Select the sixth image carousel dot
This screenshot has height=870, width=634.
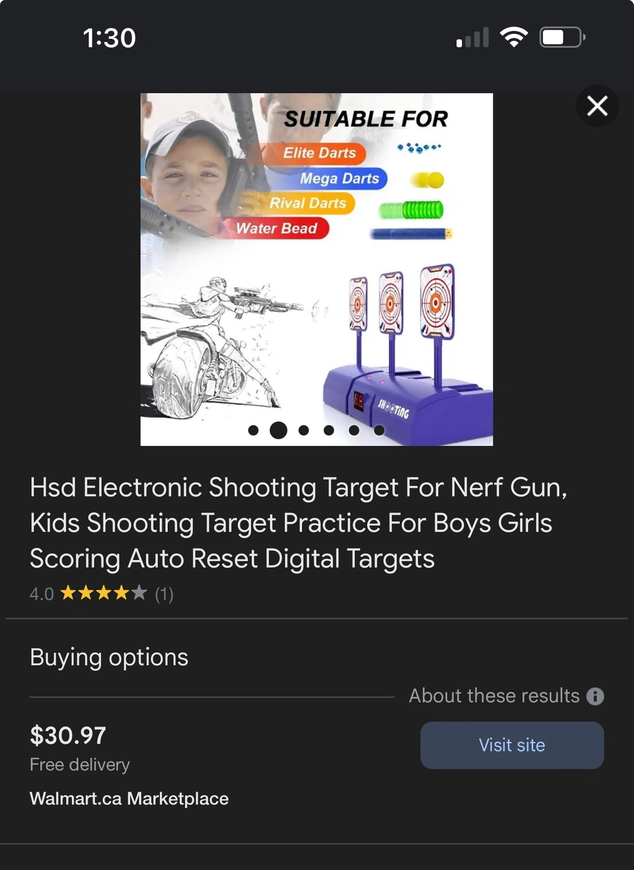(x=379, y=430)
